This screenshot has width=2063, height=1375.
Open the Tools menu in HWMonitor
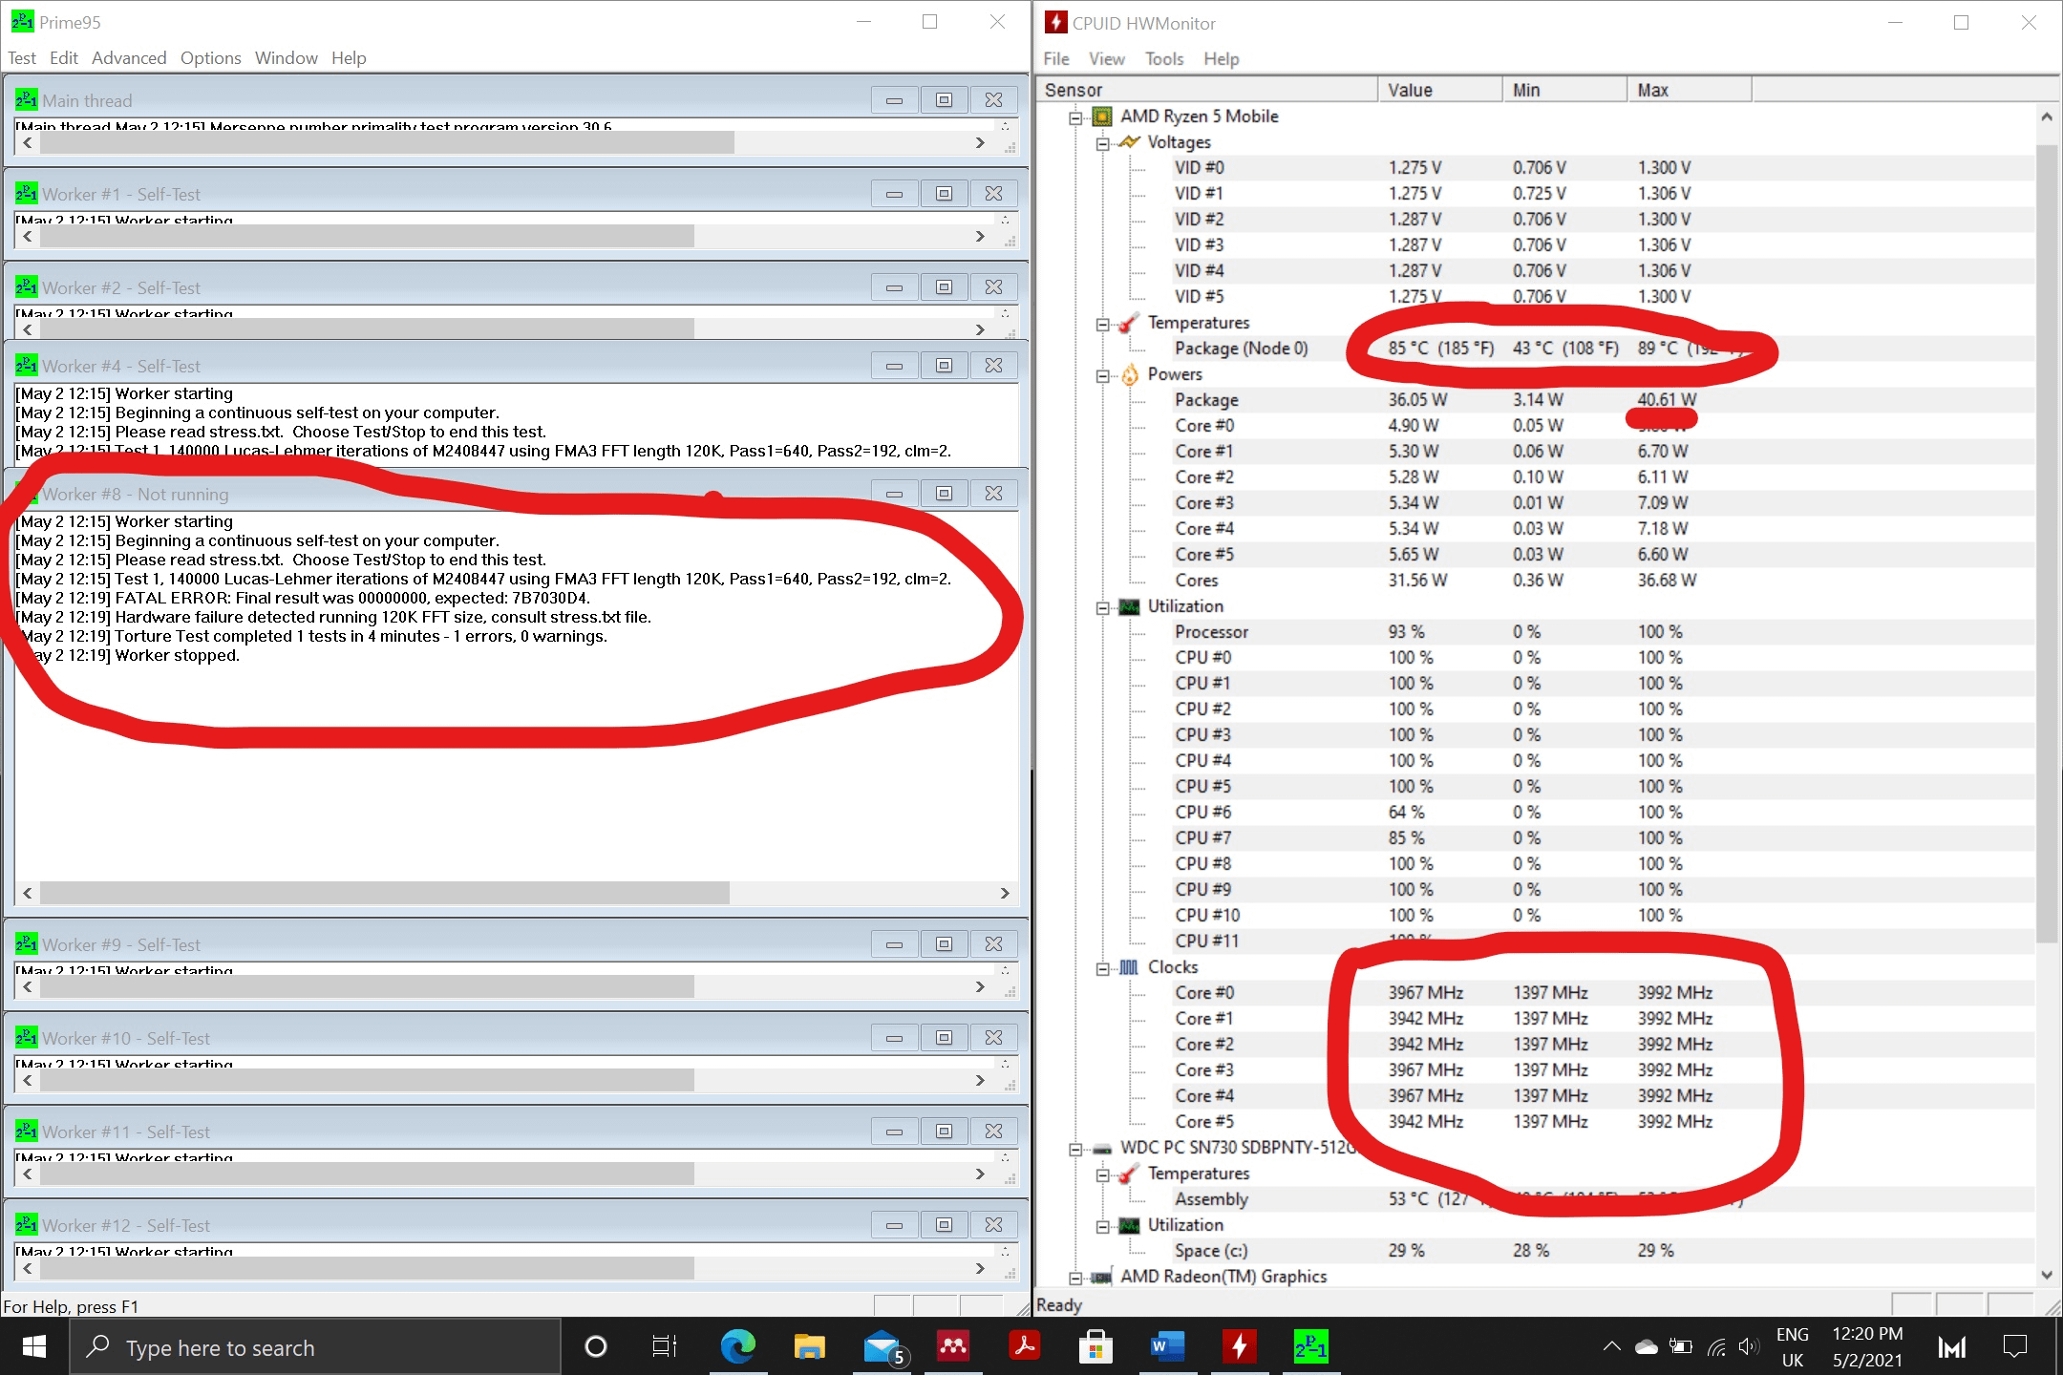click(x=1163, y=59)
